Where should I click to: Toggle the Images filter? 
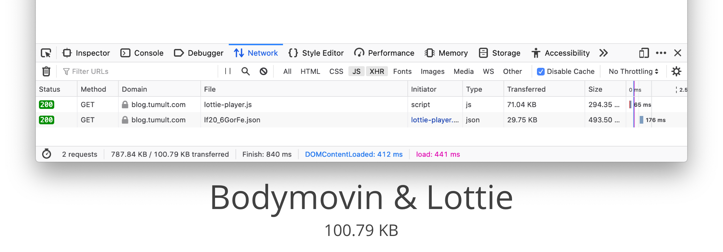433,72
